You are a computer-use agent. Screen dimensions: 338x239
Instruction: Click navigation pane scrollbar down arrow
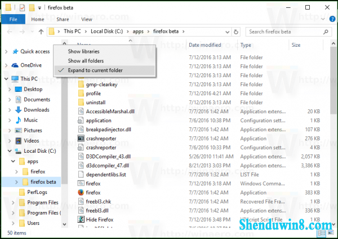coord(64,224)
